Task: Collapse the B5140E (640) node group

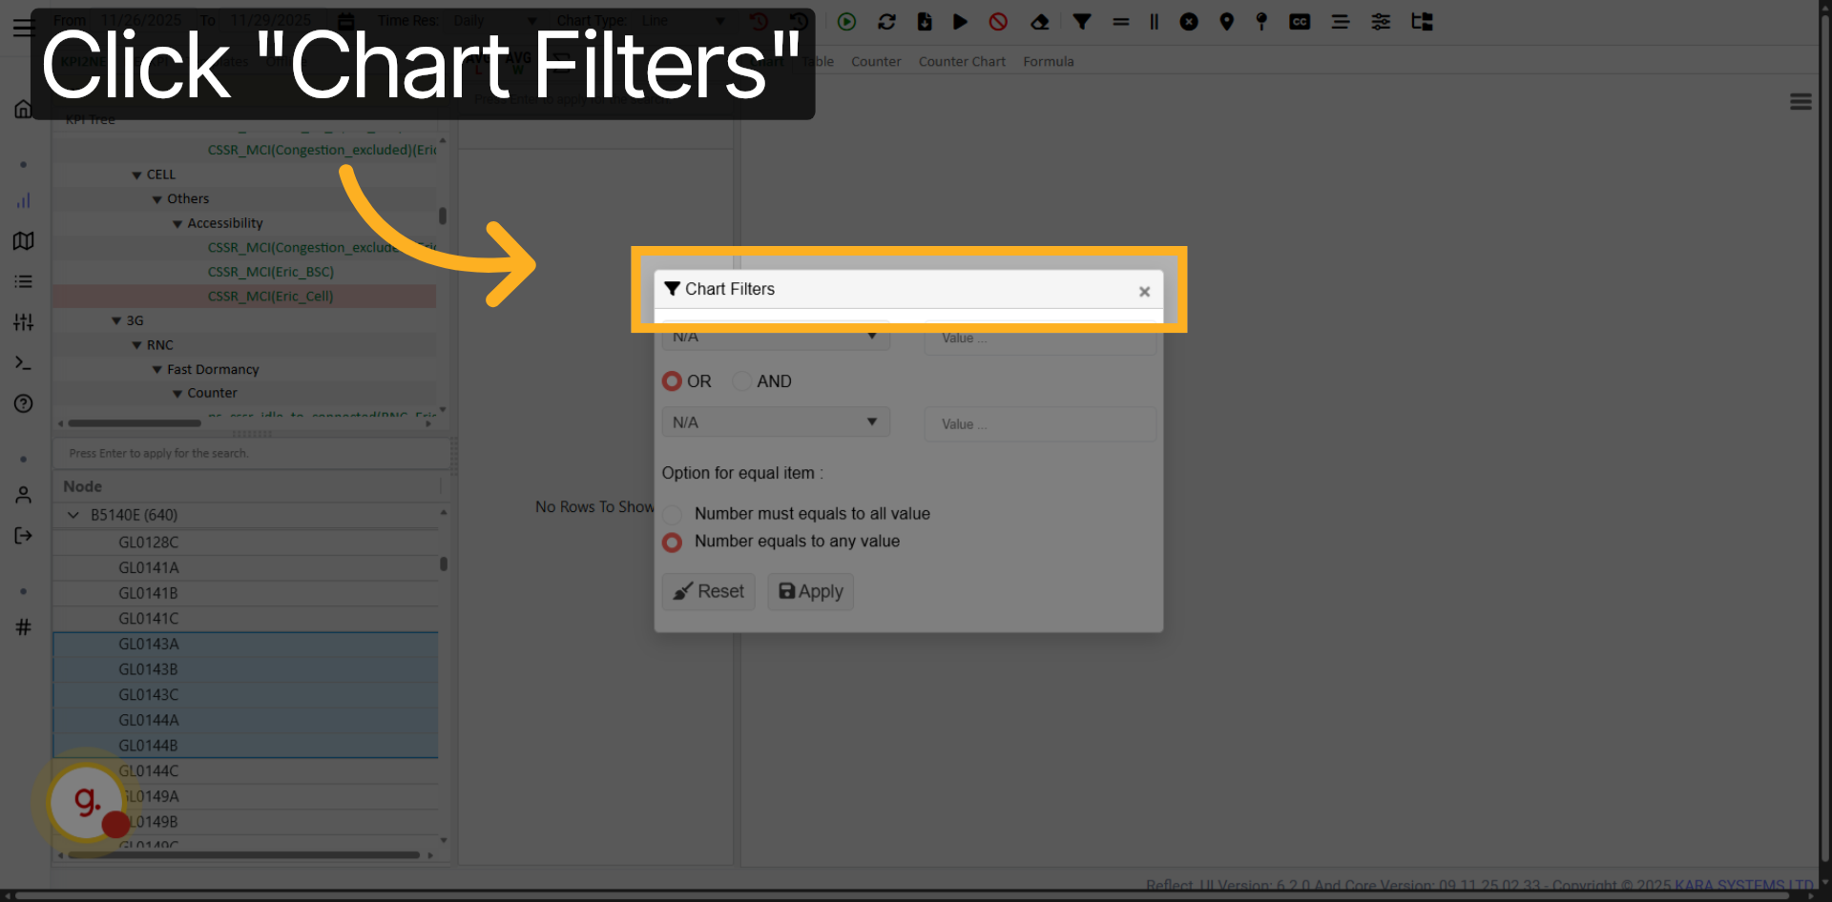Action: 73,515
